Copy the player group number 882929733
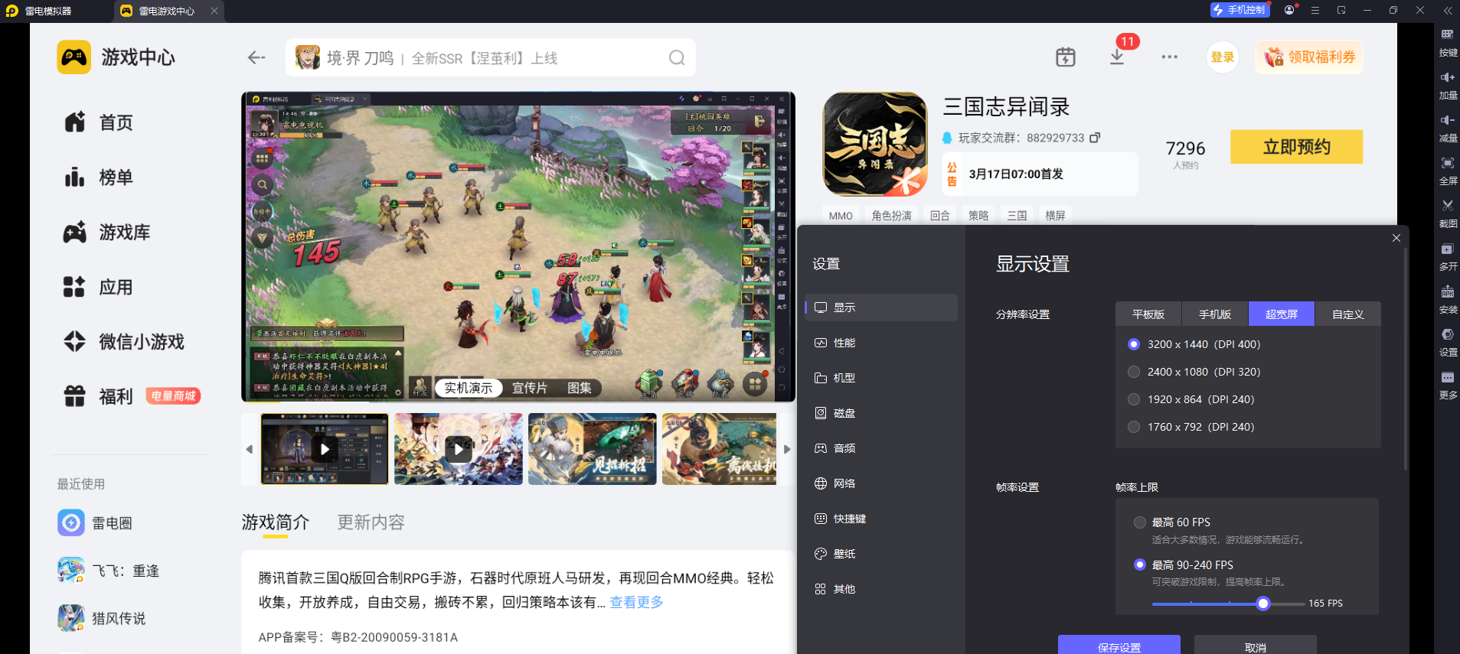Viewport: 1460px width, 654px height. click(x=1095, y=138)
